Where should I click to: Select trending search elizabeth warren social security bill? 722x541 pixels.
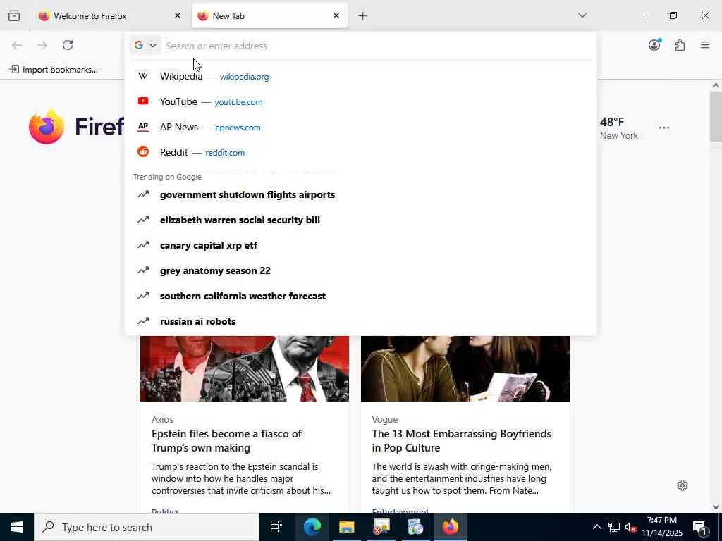[x=360, y=220]
